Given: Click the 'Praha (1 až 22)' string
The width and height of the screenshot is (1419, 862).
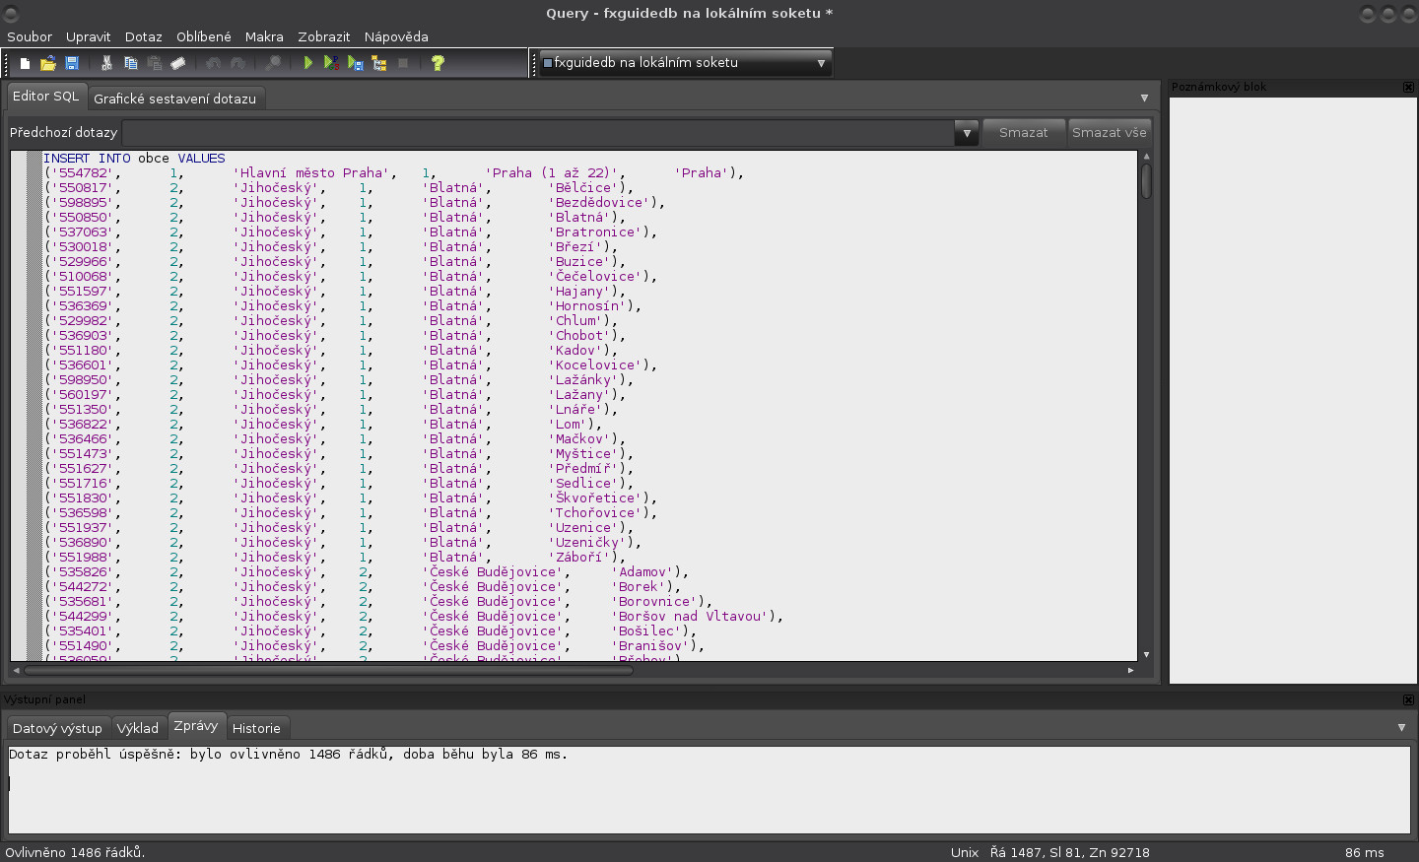Looking at the screenshot, I should pos(552,173).
